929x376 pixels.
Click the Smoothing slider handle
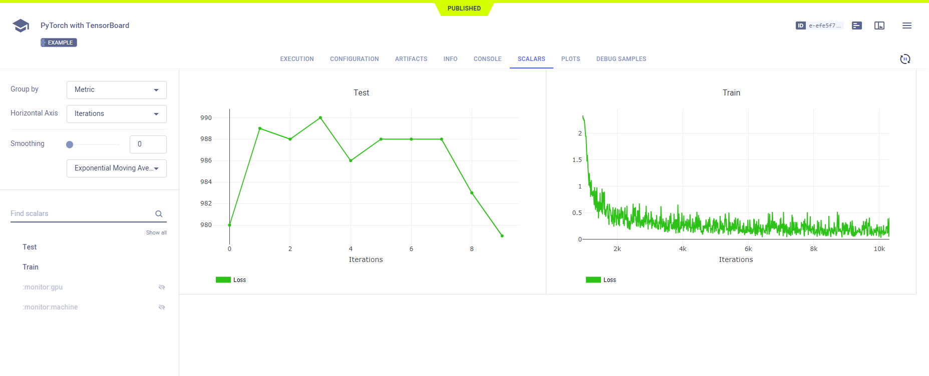click(70, 144)
